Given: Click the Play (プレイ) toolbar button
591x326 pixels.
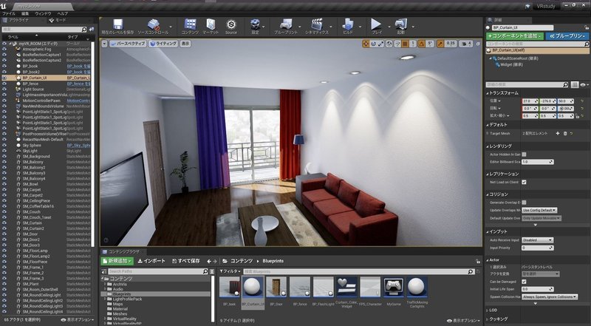Looking at the screenshot, I should point(376,27).
